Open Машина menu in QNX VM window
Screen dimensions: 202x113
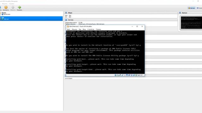click(x=74, y=29)
